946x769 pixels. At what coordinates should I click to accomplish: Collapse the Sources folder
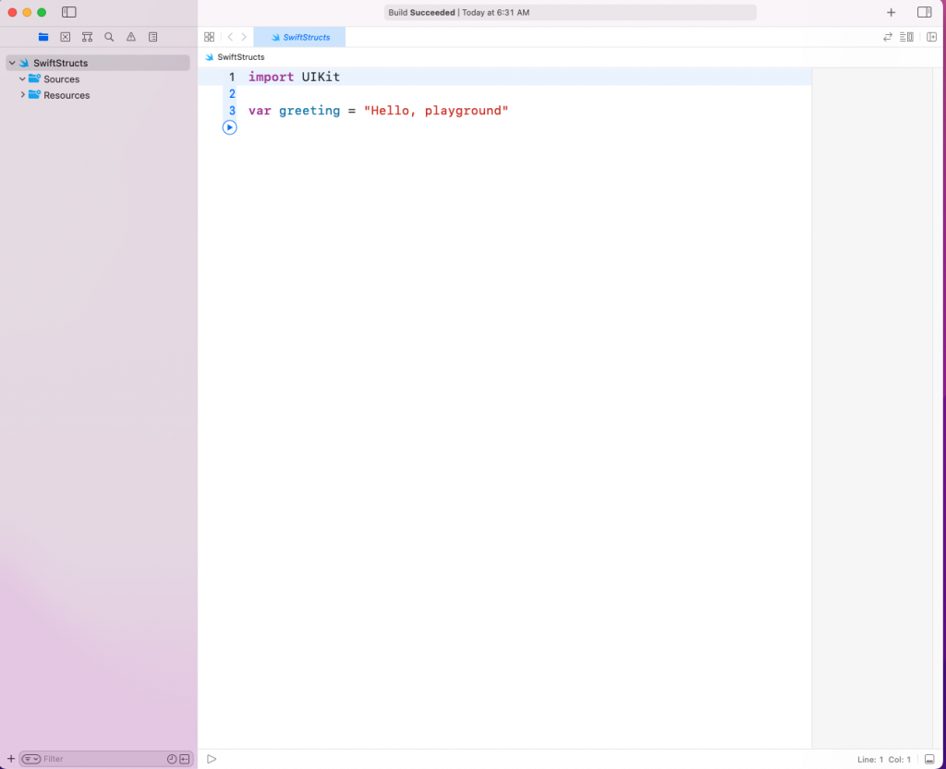pos(22,79)
